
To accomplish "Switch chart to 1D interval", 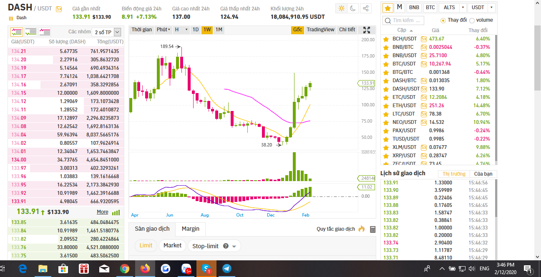I will pyautogui.click(x=195, y=30).
